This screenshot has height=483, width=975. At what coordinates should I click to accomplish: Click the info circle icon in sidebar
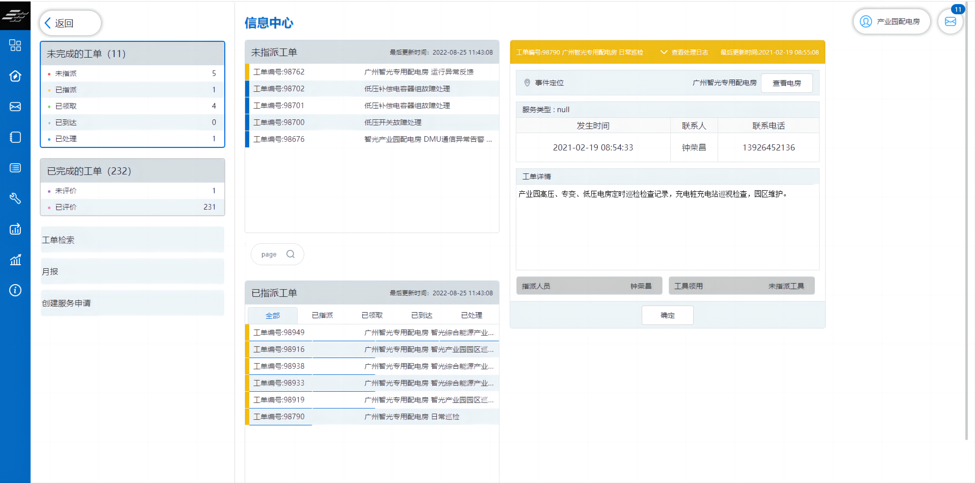click(x=15, y=290)
